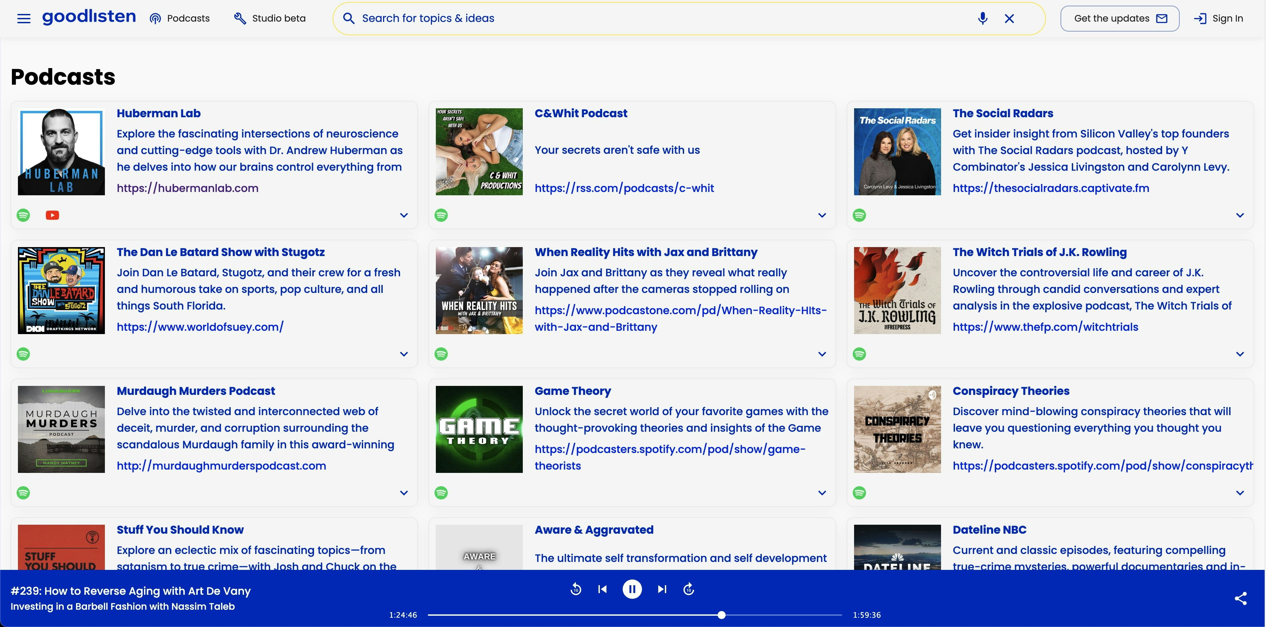
Task: Open rss.com/podcasts/c-whit link
Action: [x=624, y=188]
